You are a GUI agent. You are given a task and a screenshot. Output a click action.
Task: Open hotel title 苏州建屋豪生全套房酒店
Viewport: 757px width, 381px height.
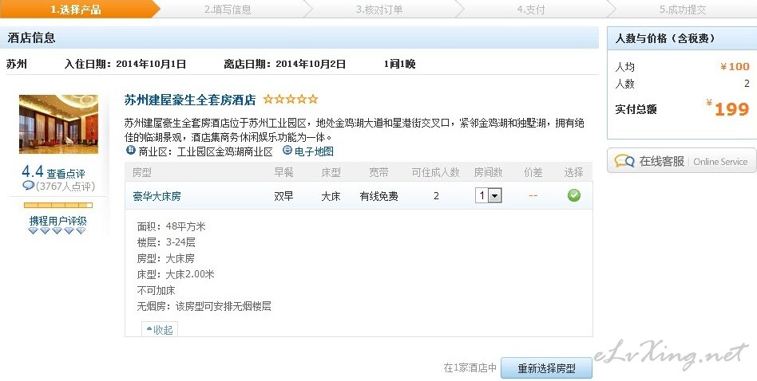(190, 100)
